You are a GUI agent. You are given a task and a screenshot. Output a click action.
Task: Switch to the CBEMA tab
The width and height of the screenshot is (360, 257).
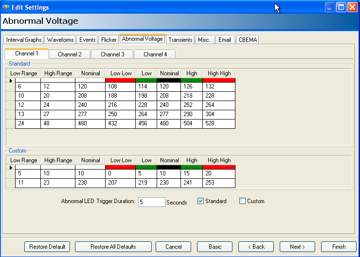[248, 40]
